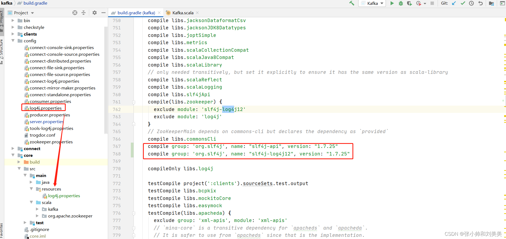This screenshot has height=239, width=506.
Task: Click fold marker at line 776
Action: click(134, 213)
